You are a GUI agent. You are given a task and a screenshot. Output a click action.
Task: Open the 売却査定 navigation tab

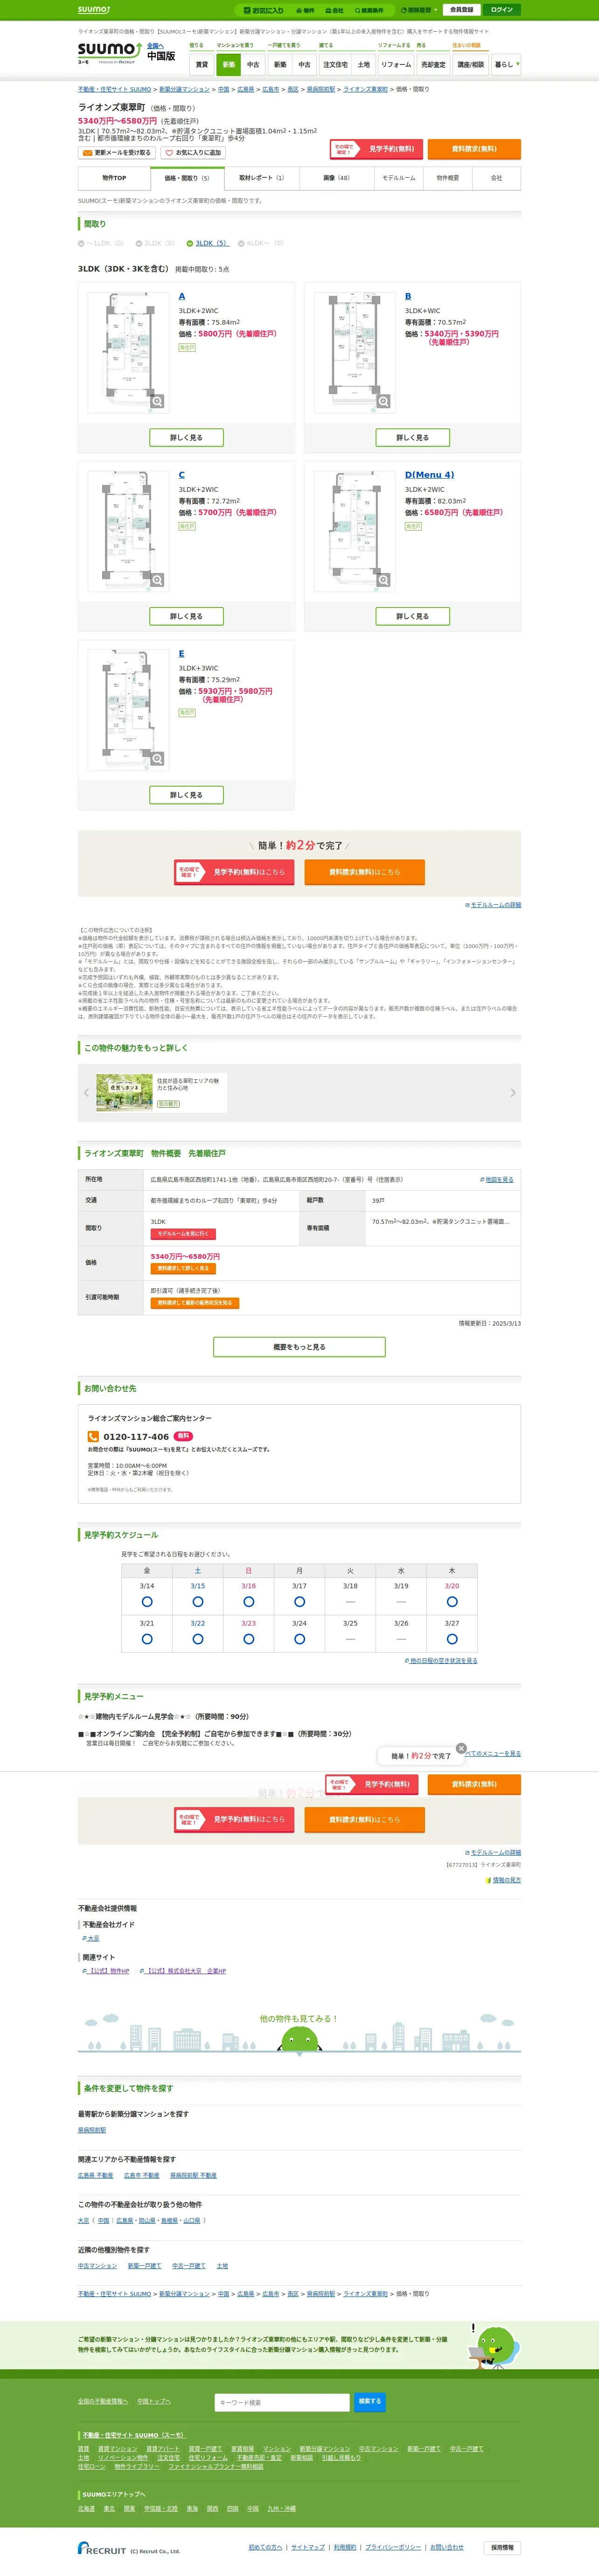[x=433, y=65]
